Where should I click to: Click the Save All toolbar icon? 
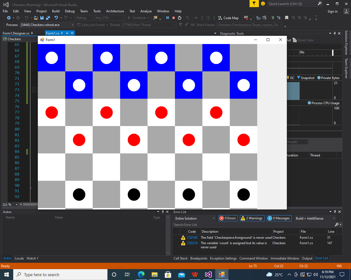[48, 18]
